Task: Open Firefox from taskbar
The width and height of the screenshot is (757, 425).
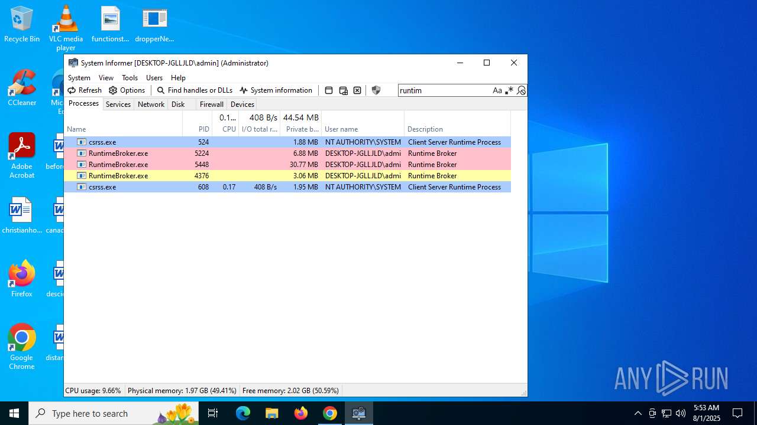Action: tap(301, 413)
